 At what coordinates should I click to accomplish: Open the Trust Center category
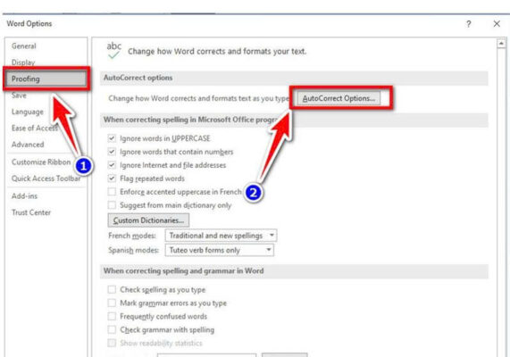[31, 212]
